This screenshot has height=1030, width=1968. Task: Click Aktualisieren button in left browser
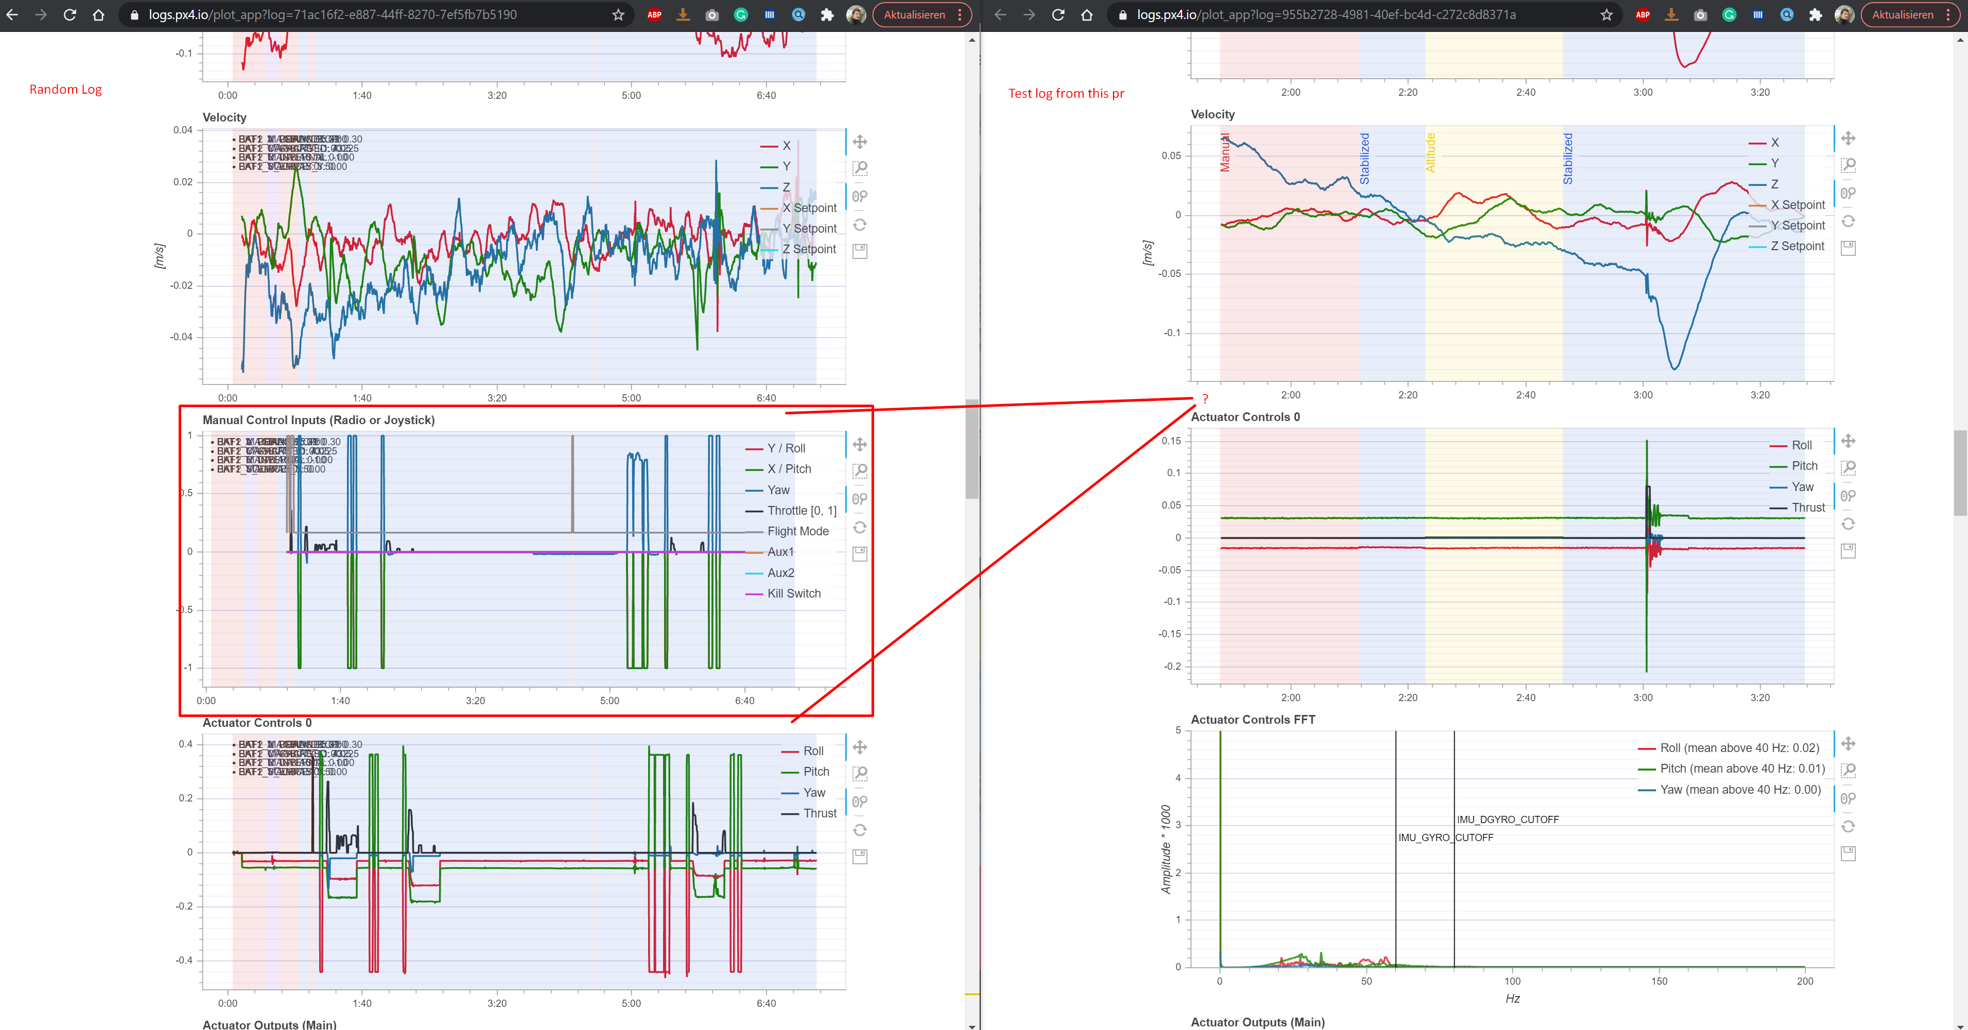(914, 14)
